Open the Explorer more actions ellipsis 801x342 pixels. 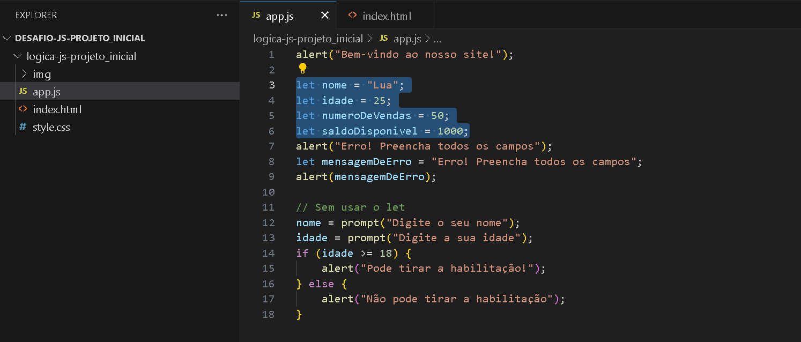pos(222,16)
